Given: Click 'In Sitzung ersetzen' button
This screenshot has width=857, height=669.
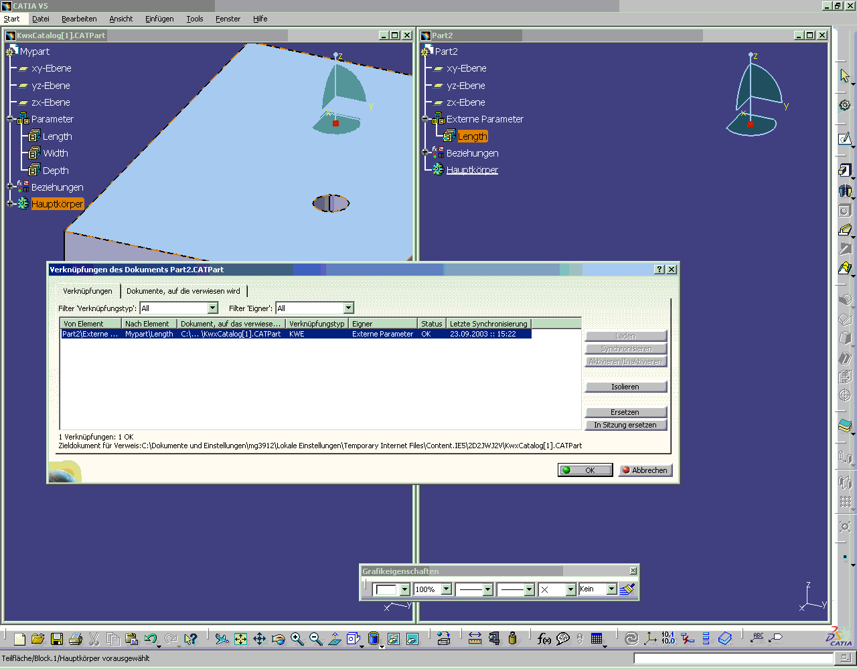Looking at the screenshot, I should click(x=625, y=425).
